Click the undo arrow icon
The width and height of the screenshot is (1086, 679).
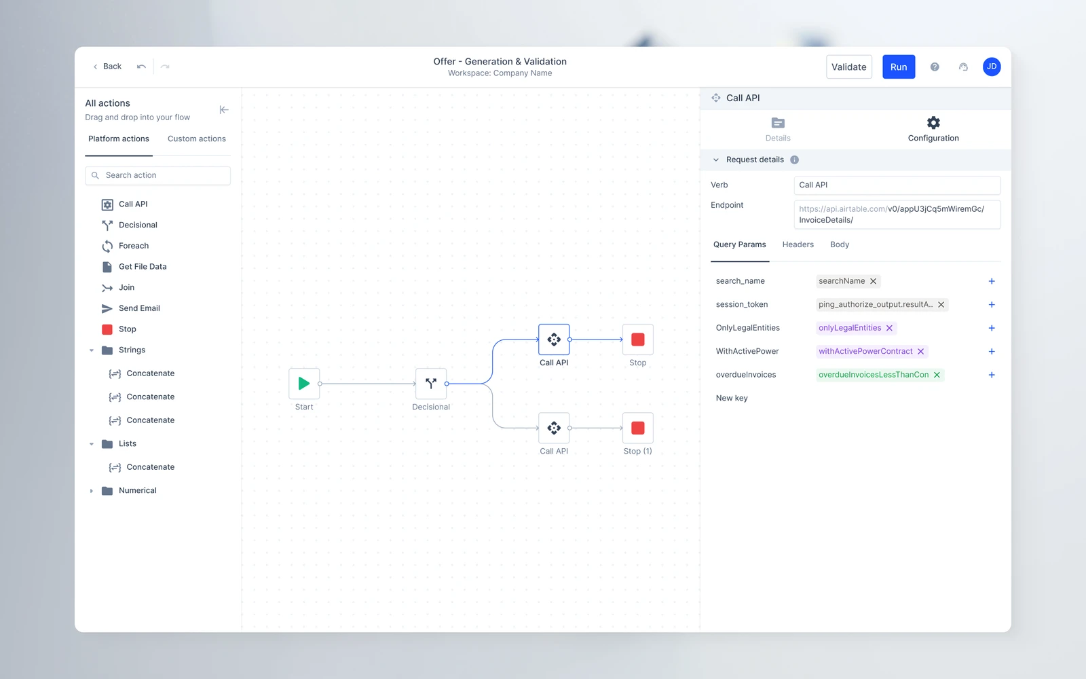tap(141, 67)
